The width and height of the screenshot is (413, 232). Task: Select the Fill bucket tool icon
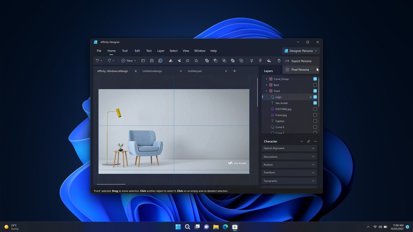pos(269,60)
